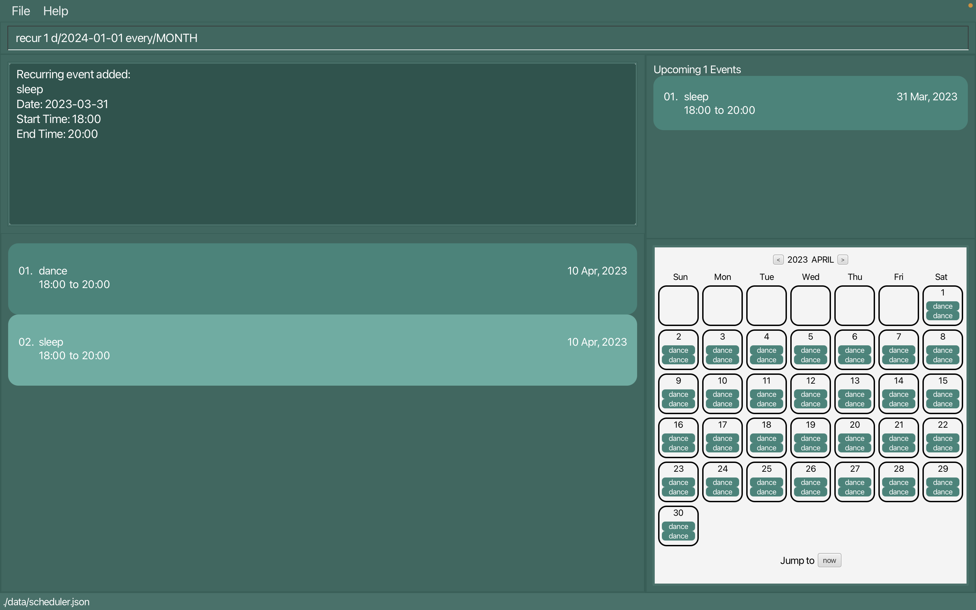The width and height of the screenshot is (976, 610).
Task: Go to previous month in calendar
Action: coord(778,260)
